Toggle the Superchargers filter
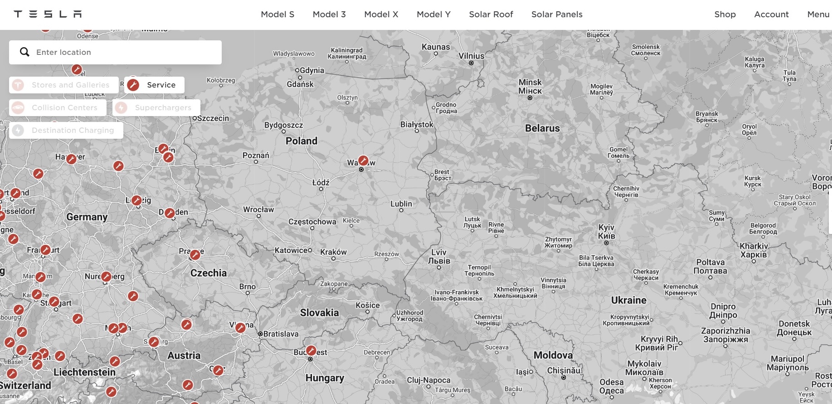The width and height of the screenshot is (832, 404). [156, 107]
